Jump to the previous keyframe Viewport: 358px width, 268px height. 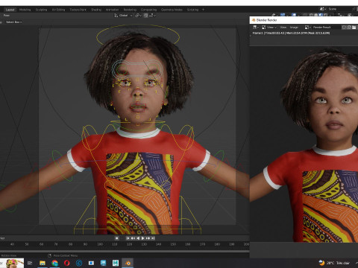[x=133, y=238]
